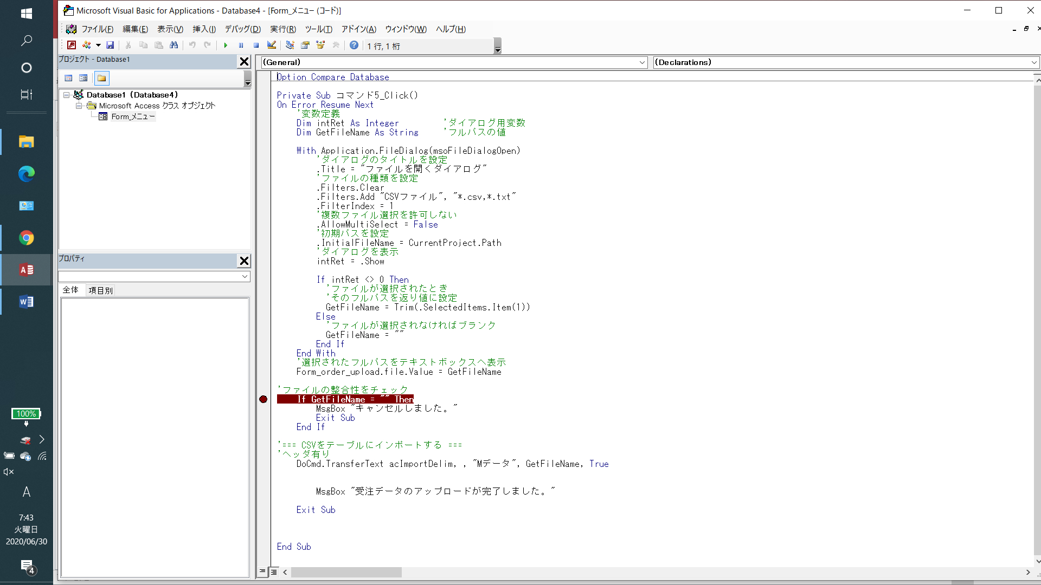Open the デバッグ(D) menu
Screen dimensions: 1041x585
coord(242,29)
